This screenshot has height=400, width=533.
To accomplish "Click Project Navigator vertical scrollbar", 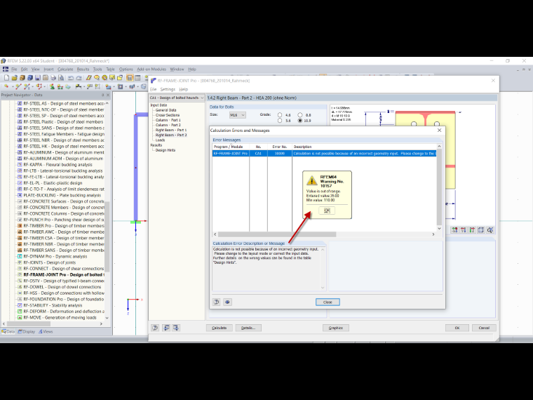I will (107, 236).
